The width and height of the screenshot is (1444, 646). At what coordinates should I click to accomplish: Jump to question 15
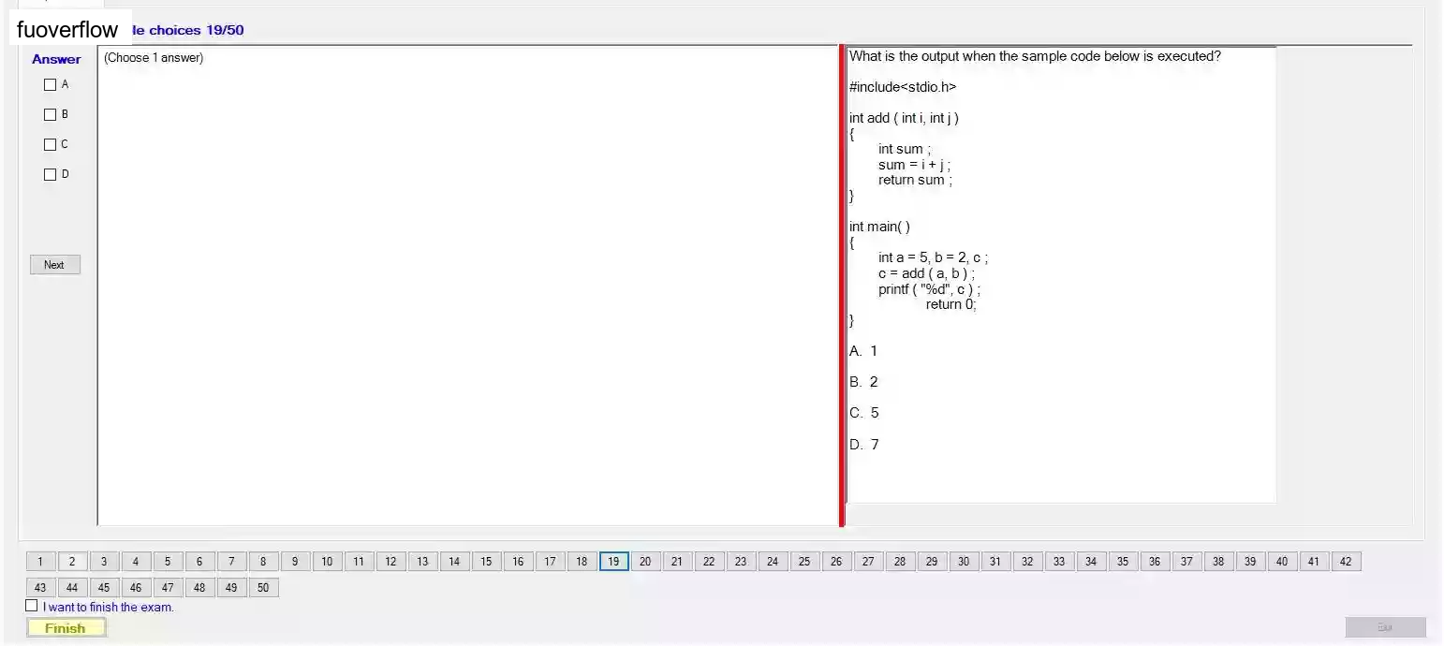tap(486, 562)
